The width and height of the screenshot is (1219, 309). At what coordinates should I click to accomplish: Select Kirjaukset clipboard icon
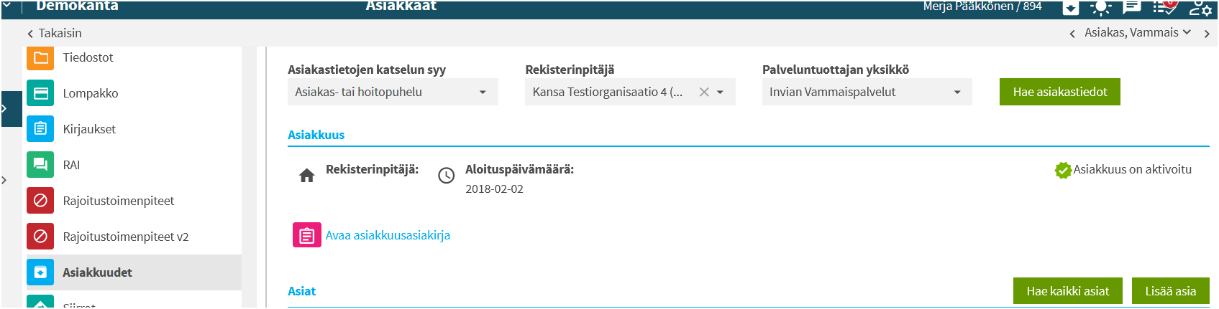[x=40, y=129]
